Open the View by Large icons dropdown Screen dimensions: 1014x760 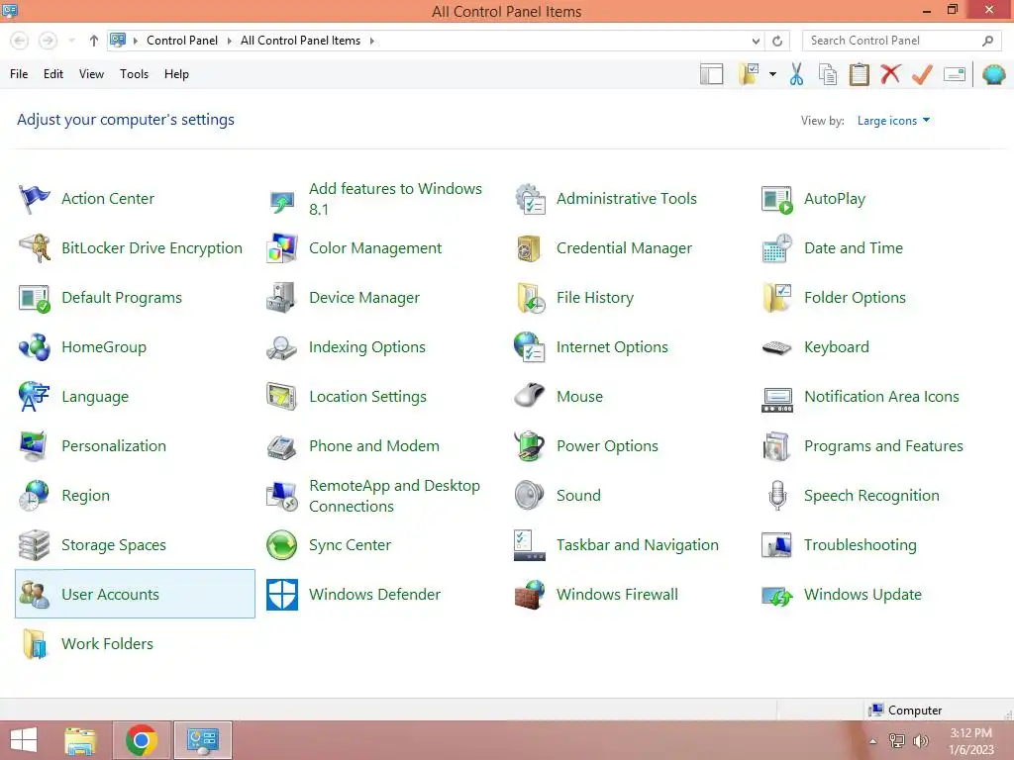click(x=893, y=121)
